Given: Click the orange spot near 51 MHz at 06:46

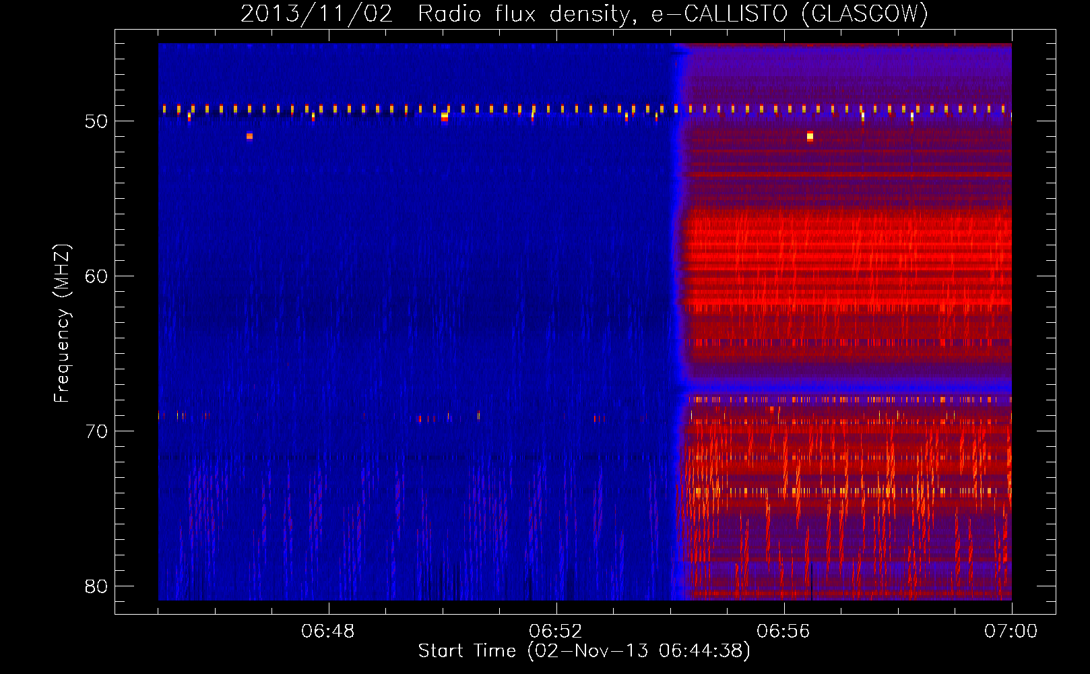Looking at the screenshot, I should [x=249, y=136].
